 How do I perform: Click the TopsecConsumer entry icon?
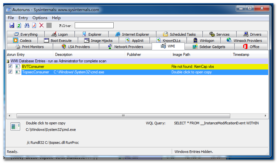pos(18,72)
